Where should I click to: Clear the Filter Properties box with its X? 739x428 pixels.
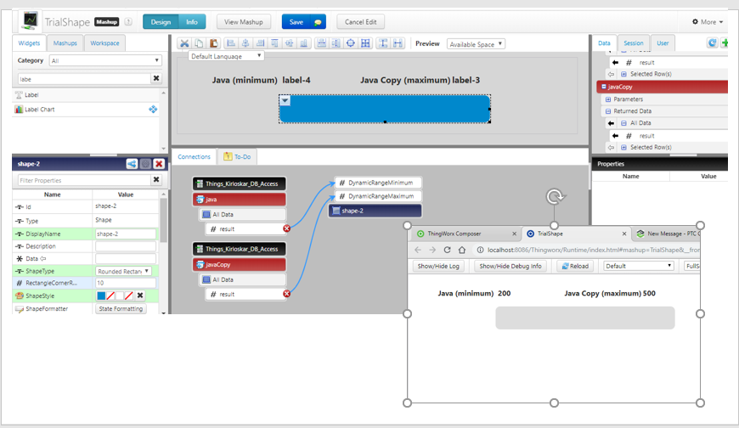156,179
